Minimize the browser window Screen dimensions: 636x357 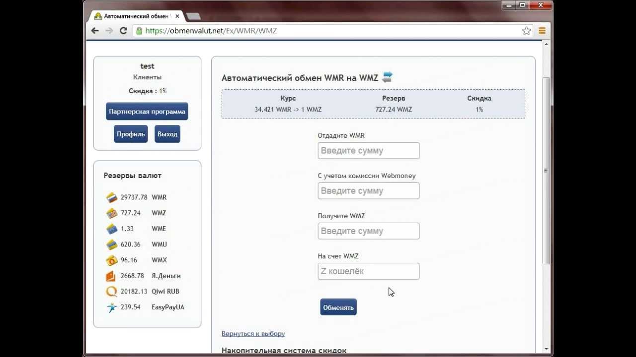point(508,5)
